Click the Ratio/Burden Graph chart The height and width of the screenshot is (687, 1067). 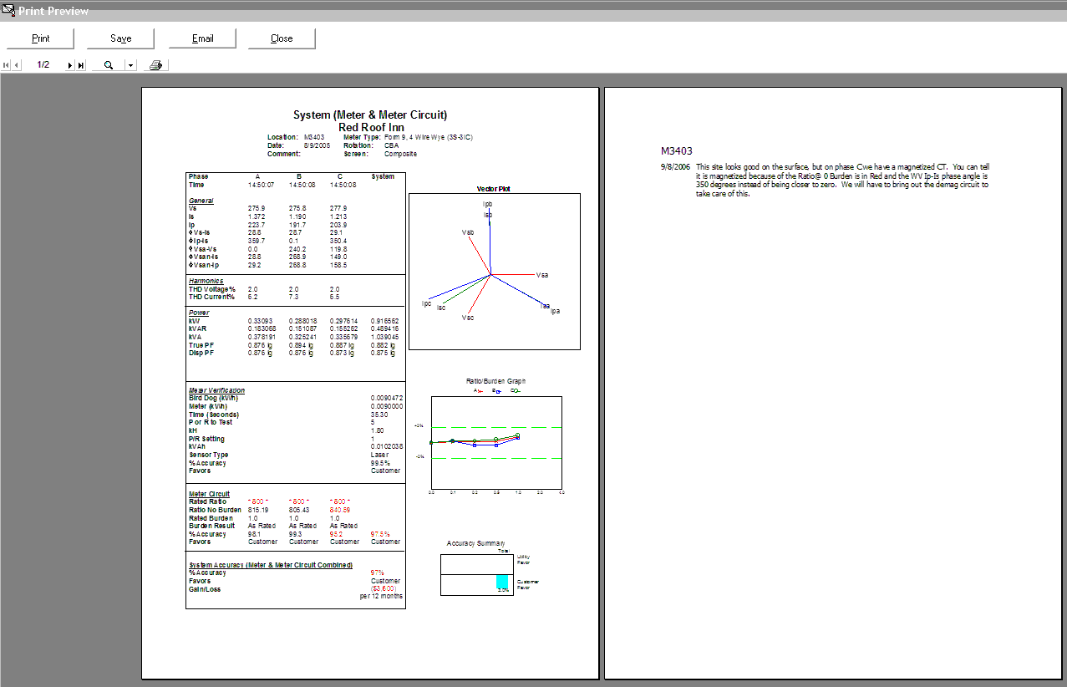496,442
